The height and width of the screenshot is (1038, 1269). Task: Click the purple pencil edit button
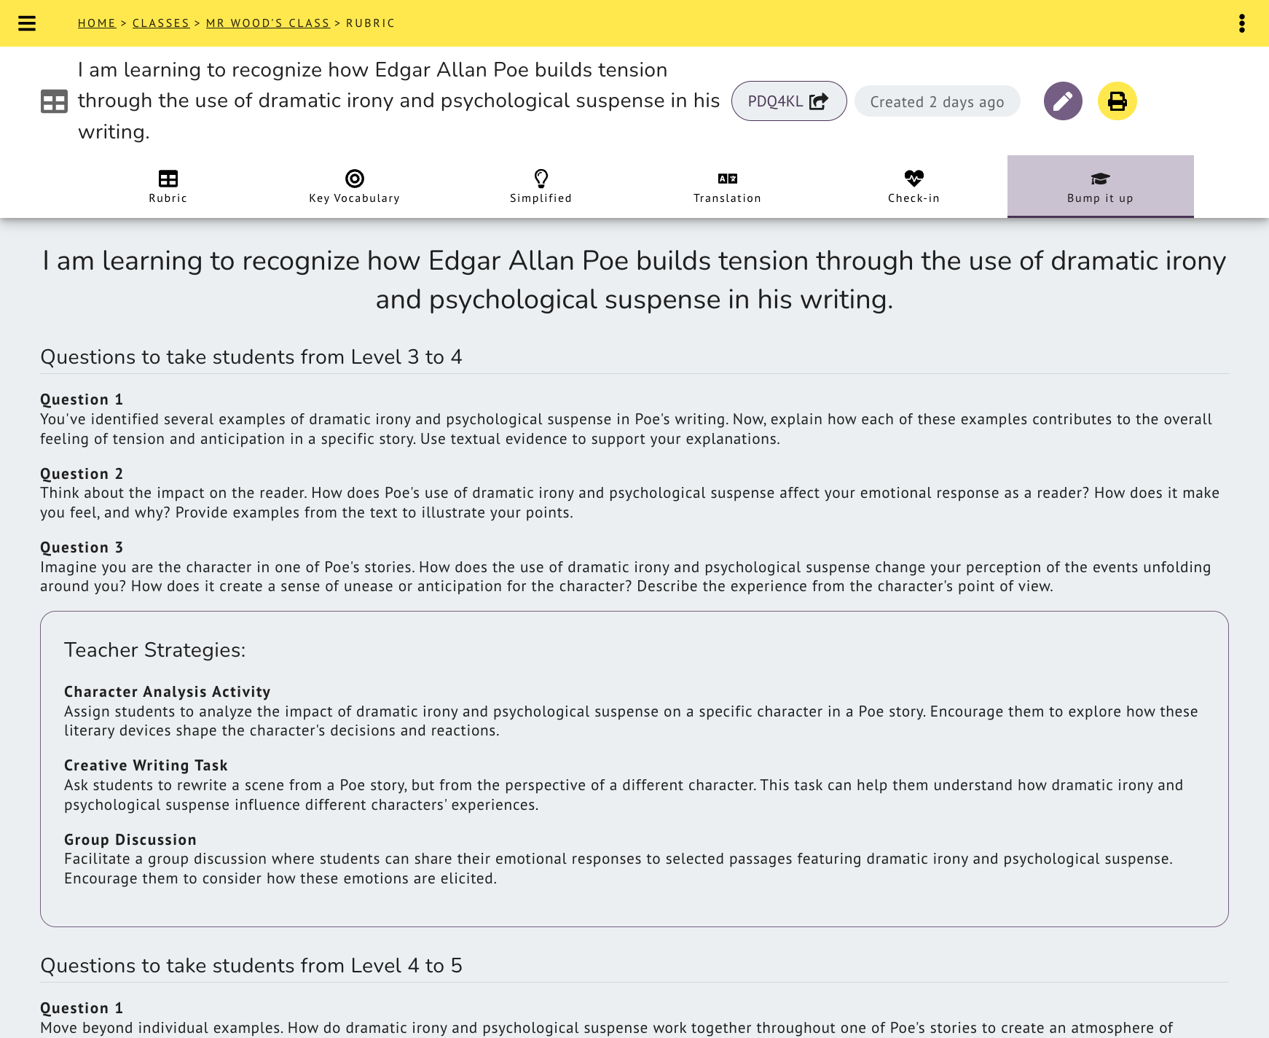pos(1063,101)
